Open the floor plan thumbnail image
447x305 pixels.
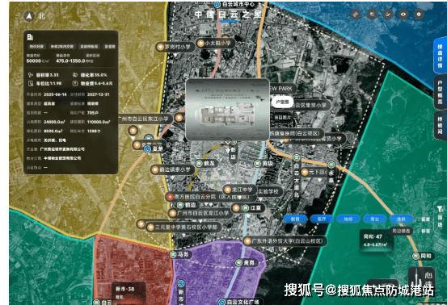point(227,110)
